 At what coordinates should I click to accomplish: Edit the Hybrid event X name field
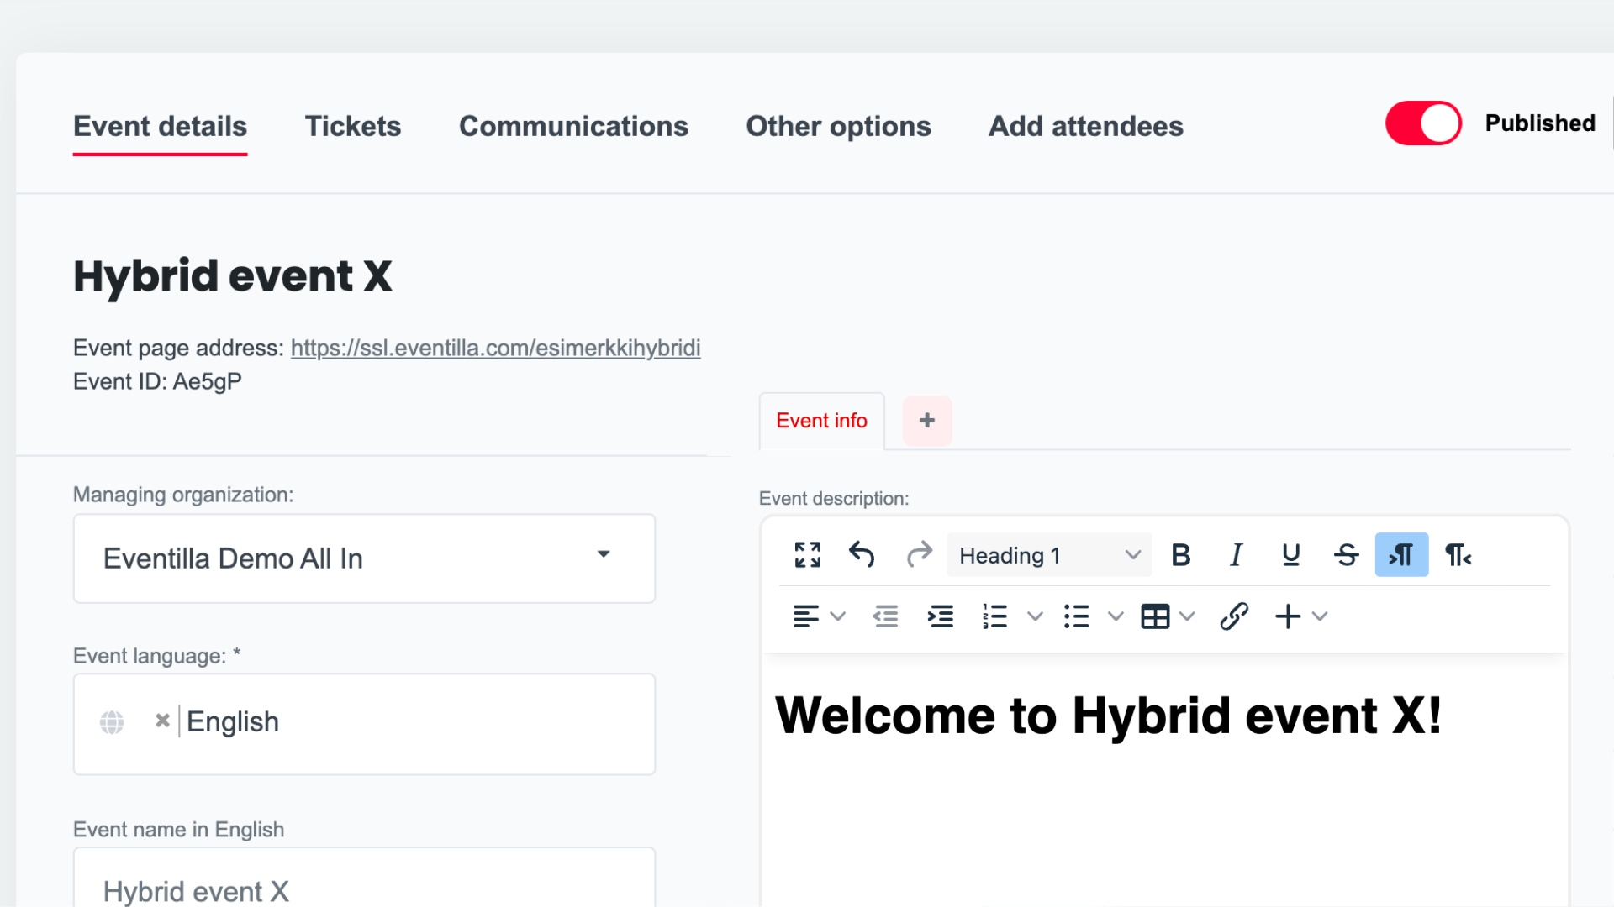pos(364,889)
